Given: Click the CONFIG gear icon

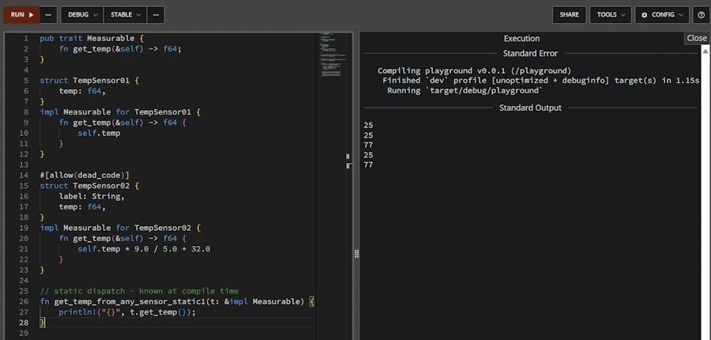Looking at the screenshot, I should pos(645,15).
